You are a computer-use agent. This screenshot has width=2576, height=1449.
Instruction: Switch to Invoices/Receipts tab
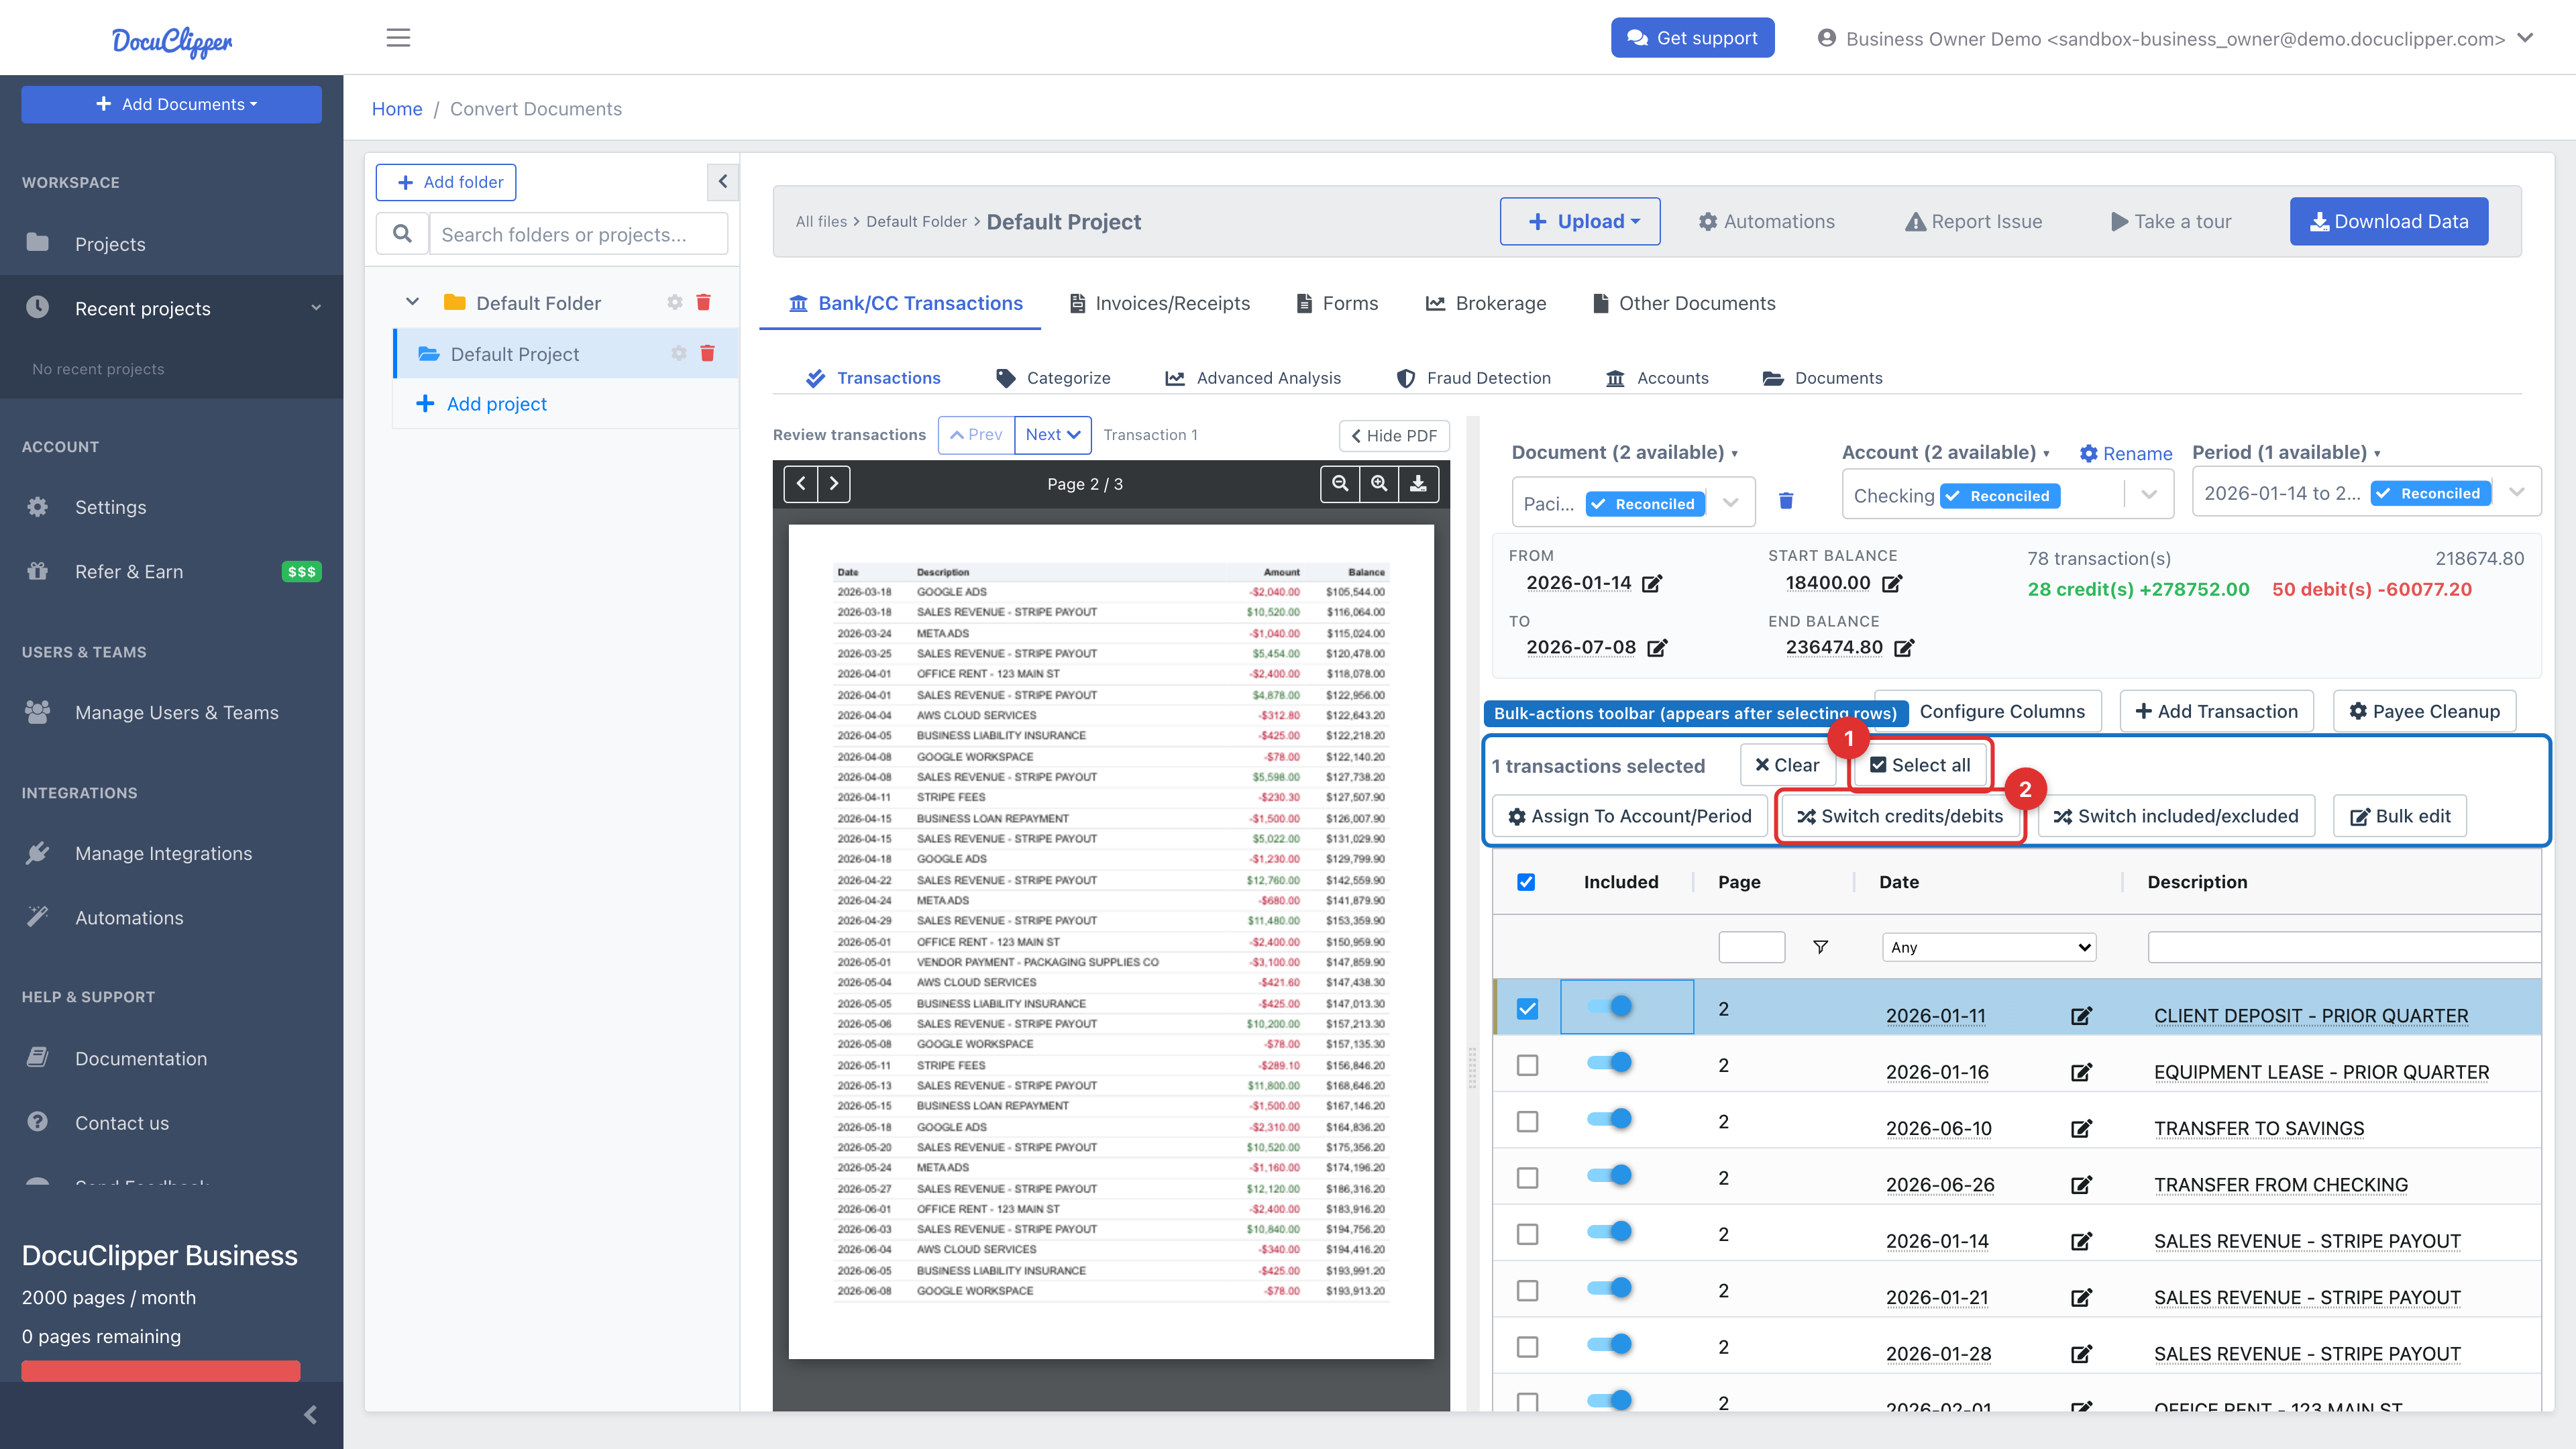click(x=1160, y=303)
